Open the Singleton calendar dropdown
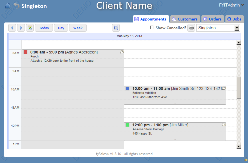Image resolution: width=248 pixels, height=163 pixels. coord(218,28)
